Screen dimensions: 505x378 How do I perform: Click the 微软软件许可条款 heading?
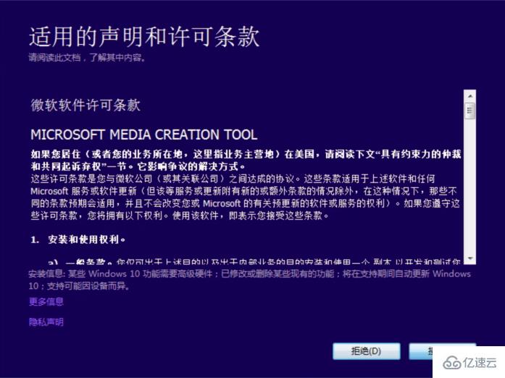click(85, 105)
